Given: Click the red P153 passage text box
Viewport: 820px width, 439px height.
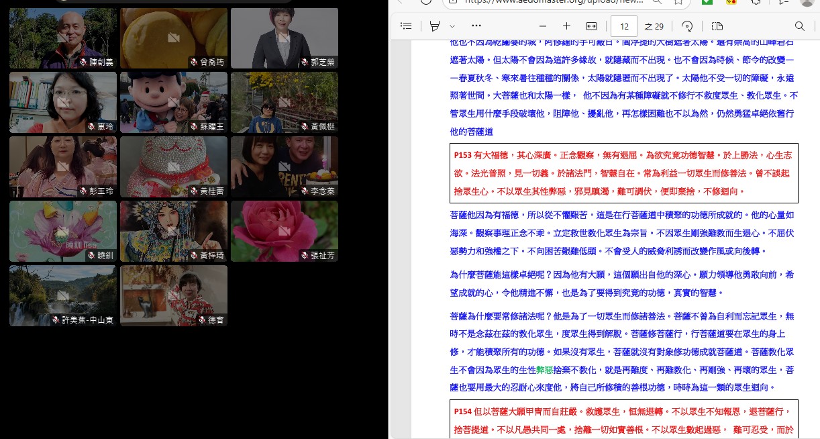Looking at the screenshot, I should tap(623, 173).
